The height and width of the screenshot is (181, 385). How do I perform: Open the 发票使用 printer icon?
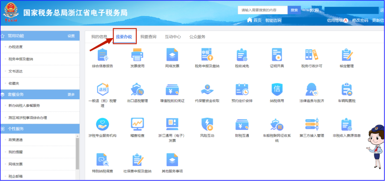coord(137,55)
